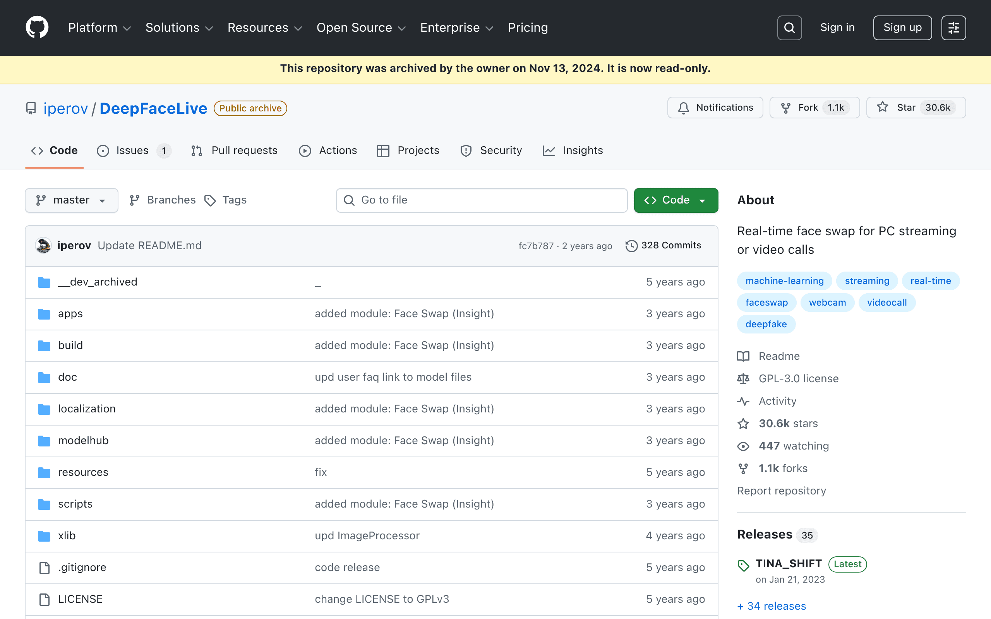Viewport: 991px width, 619px height.
Task: Expand the Solutions menu
Action: (x=179, y=27)
